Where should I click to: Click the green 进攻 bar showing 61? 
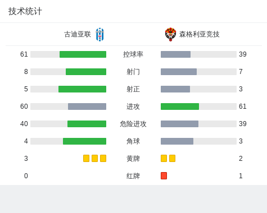(x=180, y=106)
